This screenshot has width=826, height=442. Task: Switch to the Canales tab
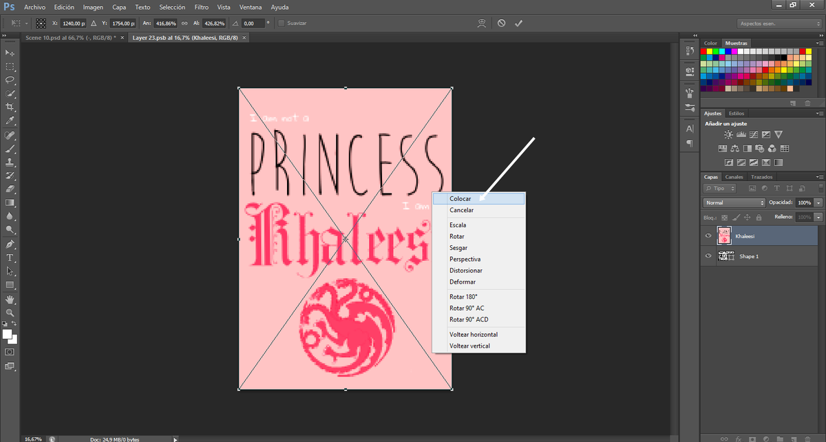pos(734,176)
